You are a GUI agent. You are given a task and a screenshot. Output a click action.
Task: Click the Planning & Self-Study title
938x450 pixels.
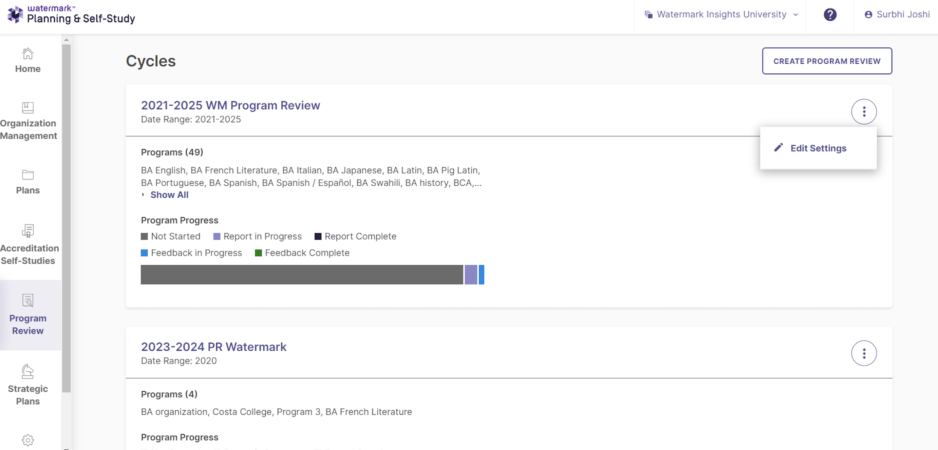81,19
